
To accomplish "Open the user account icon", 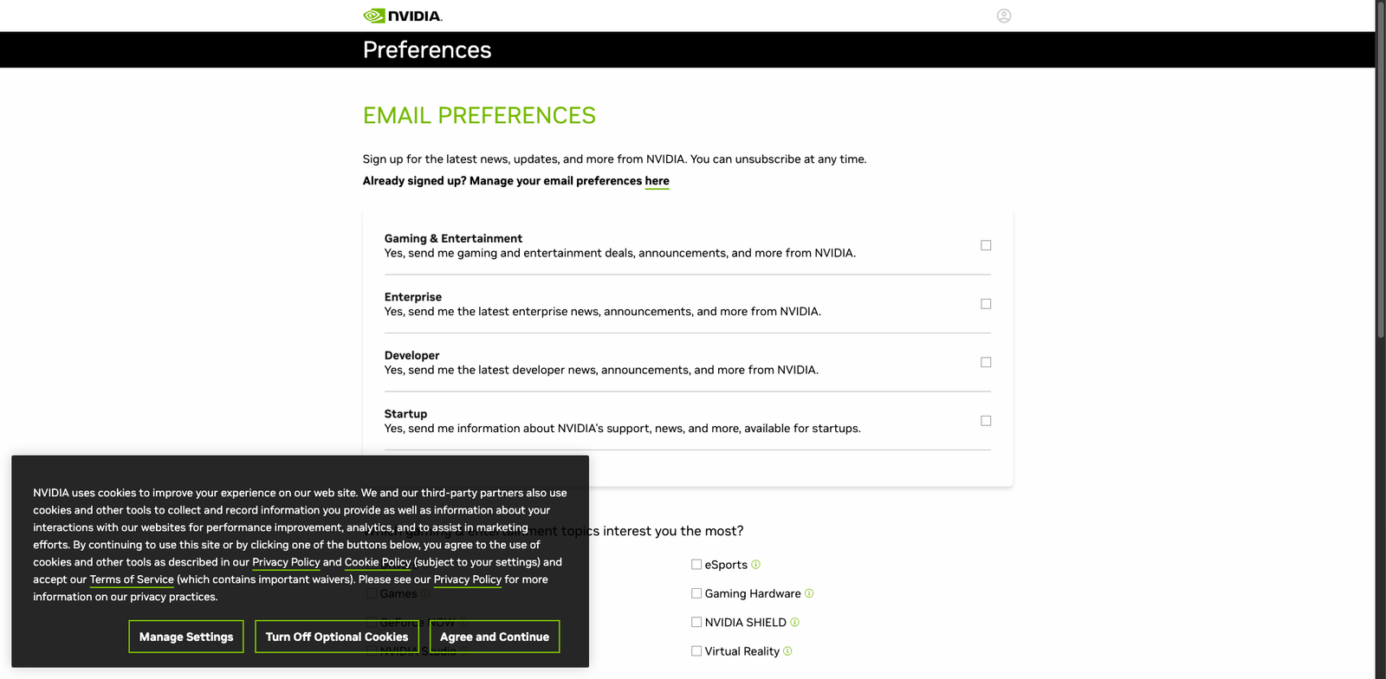I will tap(1004, 16).
